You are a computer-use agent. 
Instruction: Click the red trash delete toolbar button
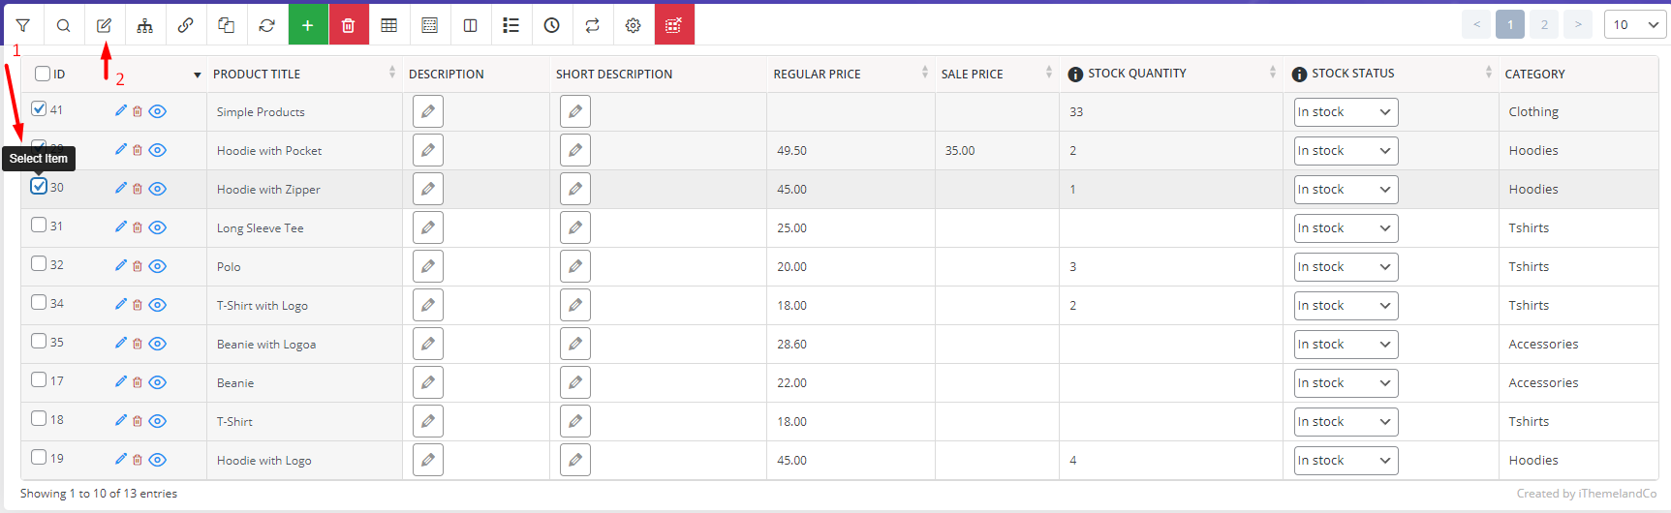pyautogui.click(x=349, y=25)
